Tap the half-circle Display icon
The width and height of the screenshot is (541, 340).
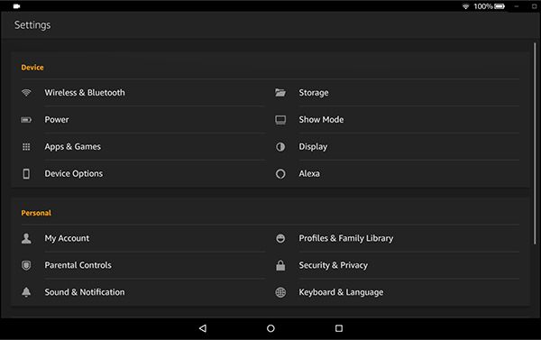(280, 147)
